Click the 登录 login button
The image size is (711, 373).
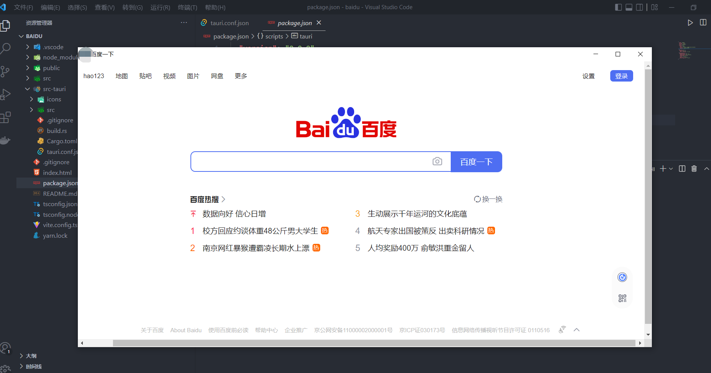pyautogui.click(x=621, y=76)
